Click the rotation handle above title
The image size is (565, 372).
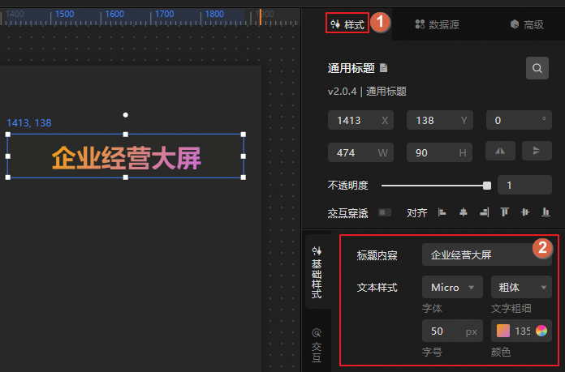[125, 115]
